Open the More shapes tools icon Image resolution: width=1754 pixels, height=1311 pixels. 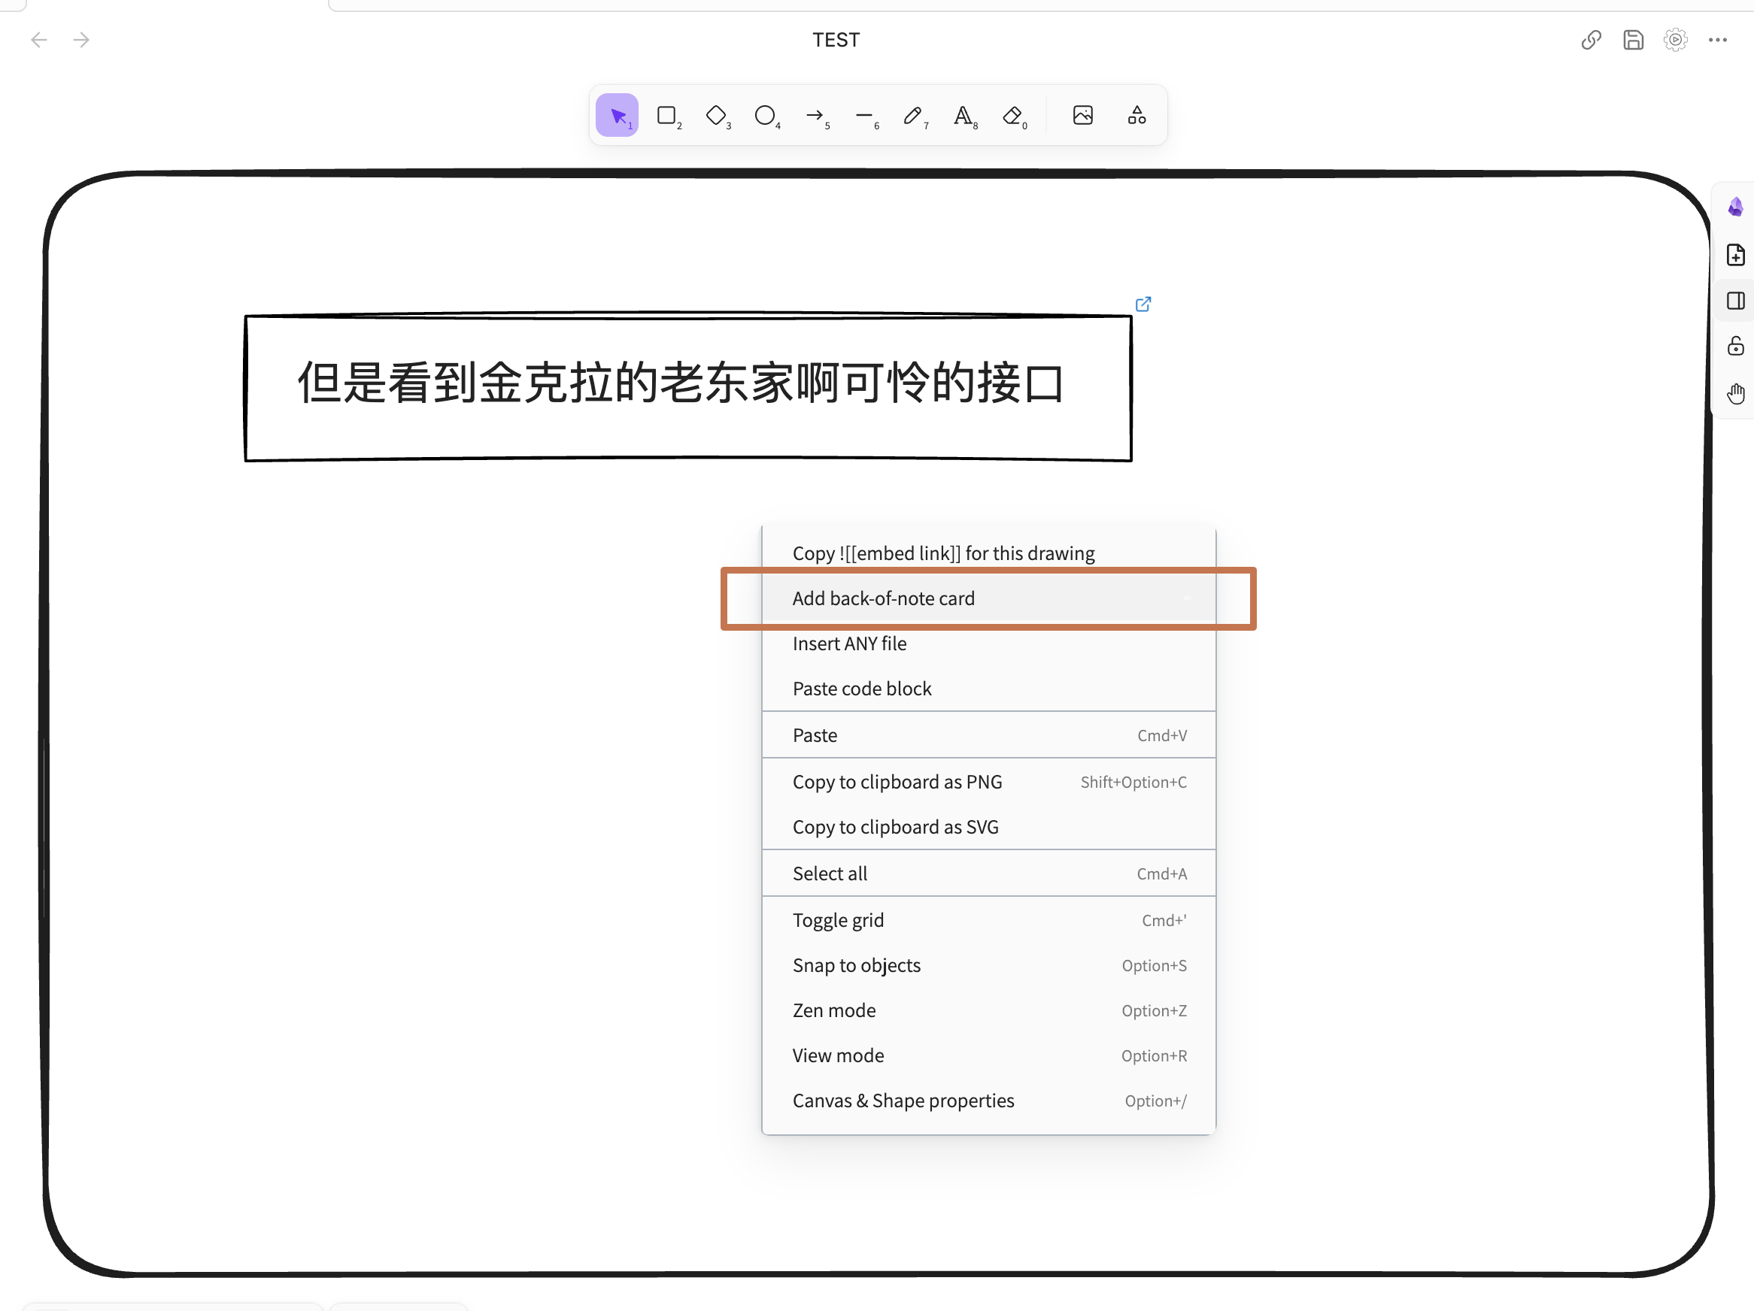[1136, 116]
